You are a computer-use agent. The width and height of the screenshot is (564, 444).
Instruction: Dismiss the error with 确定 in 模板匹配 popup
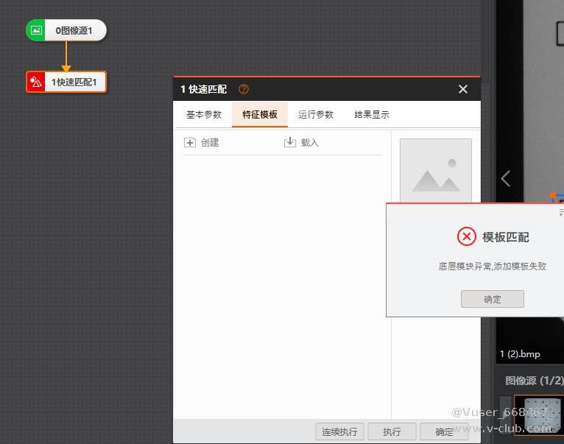tap(492, 299)
